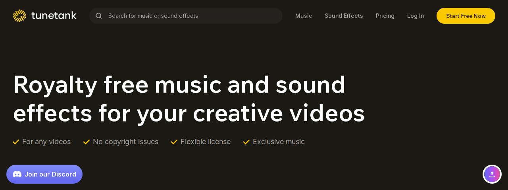Click the tunetank striped circle logo icon
508x190 pixels.
[x=19, y=16]
